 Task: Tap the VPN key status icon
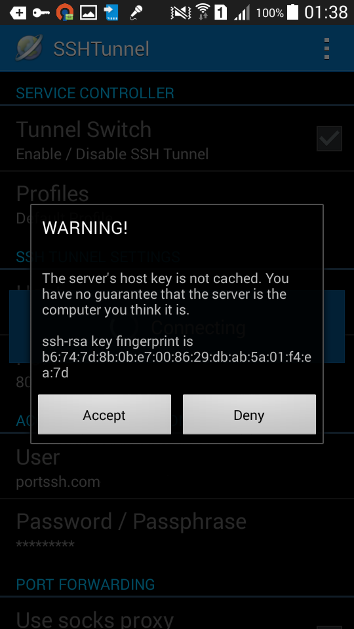click(x=41, y=13)
